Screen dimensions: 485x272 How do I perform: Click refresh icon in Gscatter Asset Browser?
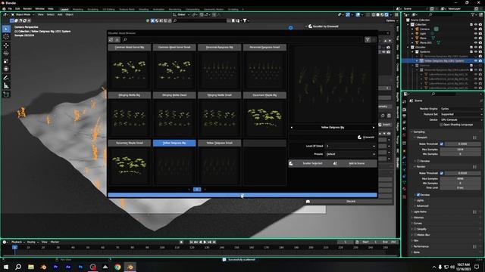[111, 39]
